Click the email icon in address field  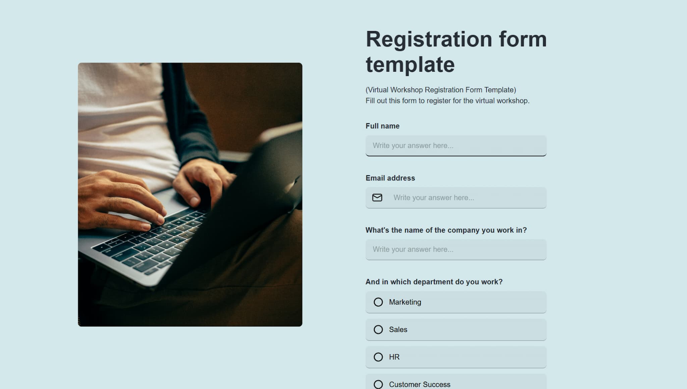click(x=377, y=198)
